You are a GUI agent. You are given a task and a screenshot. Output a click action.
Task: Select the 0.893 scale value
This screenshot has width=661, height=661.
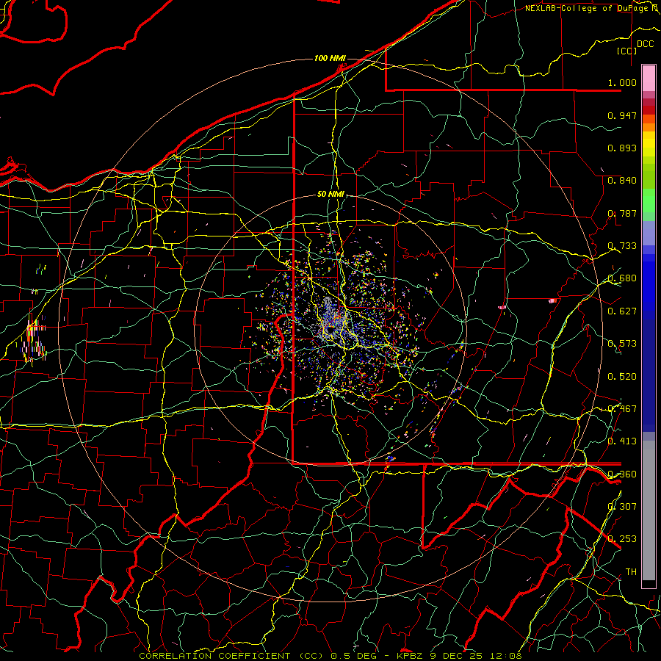622,148
